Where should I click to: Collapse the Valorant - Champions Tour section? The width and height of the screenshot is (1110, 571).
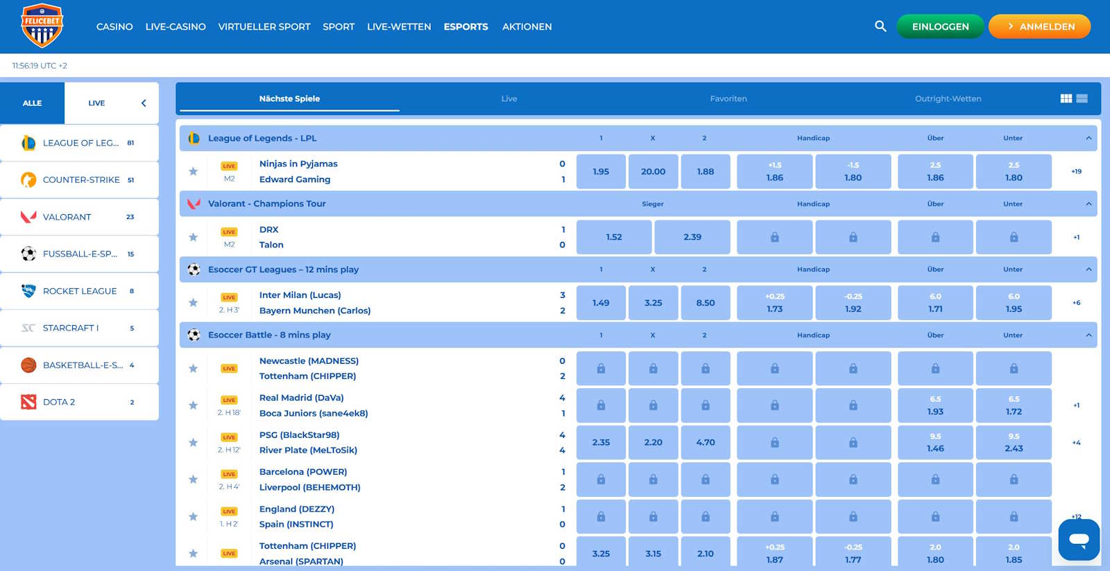pyautogui.click(x=1088, y=204)
